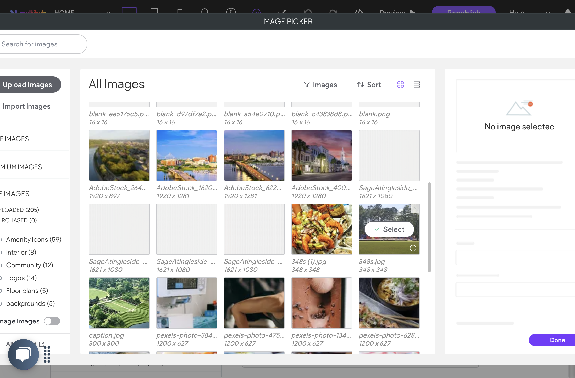Pick the pexels-photo-628 food bowl thumbnail
575x378 pixels.
coord(389,303)
